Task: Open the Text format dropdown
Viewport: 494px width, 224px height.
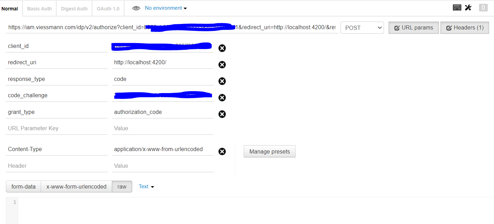Action: (x=146, y=186)
